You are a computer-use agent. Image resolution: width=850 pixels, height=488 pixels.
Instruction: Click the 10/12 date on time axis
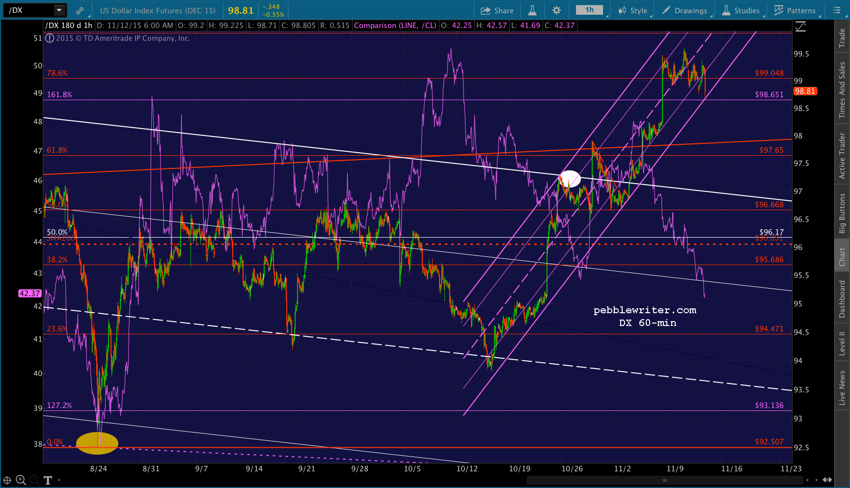click(x=467, y=469)
